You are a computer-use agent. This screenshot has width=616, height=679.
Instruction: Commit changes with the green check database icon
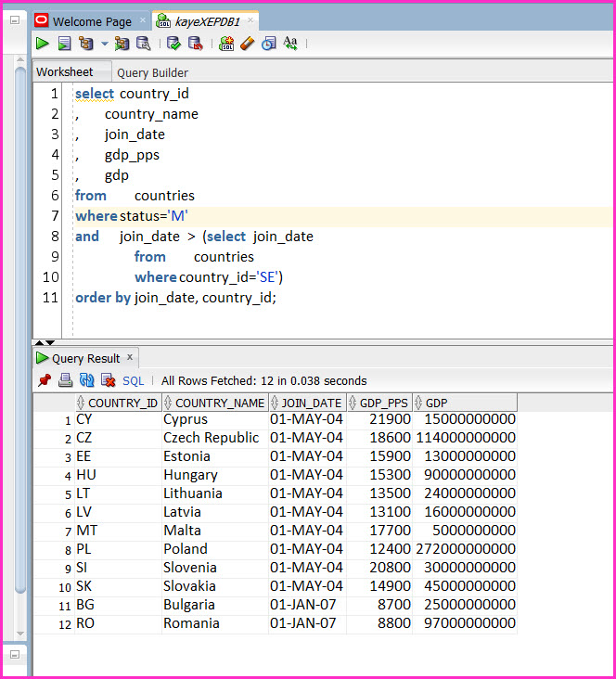[x=173, y=44]
